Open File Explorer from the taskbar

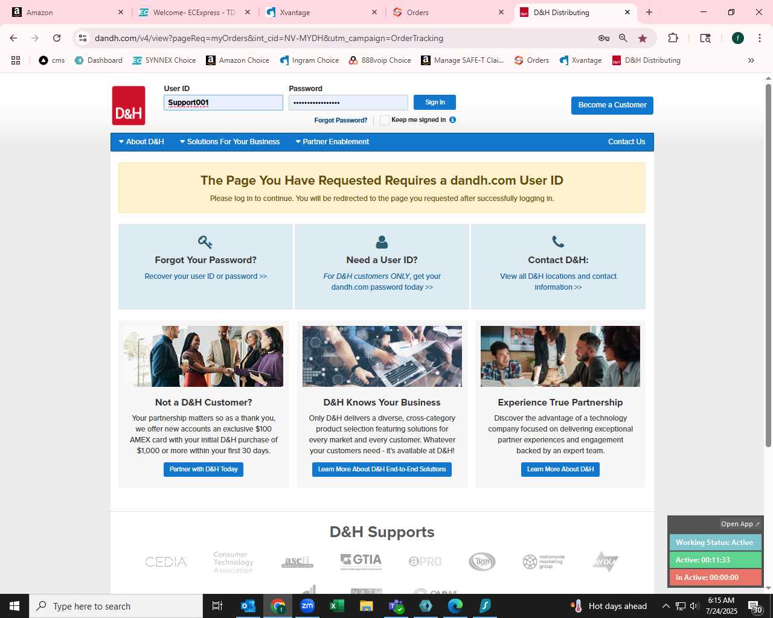[x=367, y=606]
